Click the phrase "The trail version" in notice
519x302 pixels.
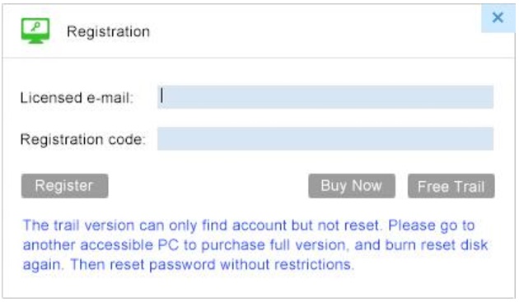point(79,225)
